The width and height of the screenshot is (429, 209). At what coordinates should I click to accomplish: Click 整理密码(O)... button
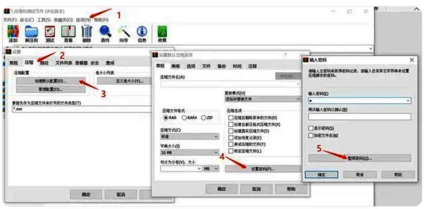tap(360, 158)
